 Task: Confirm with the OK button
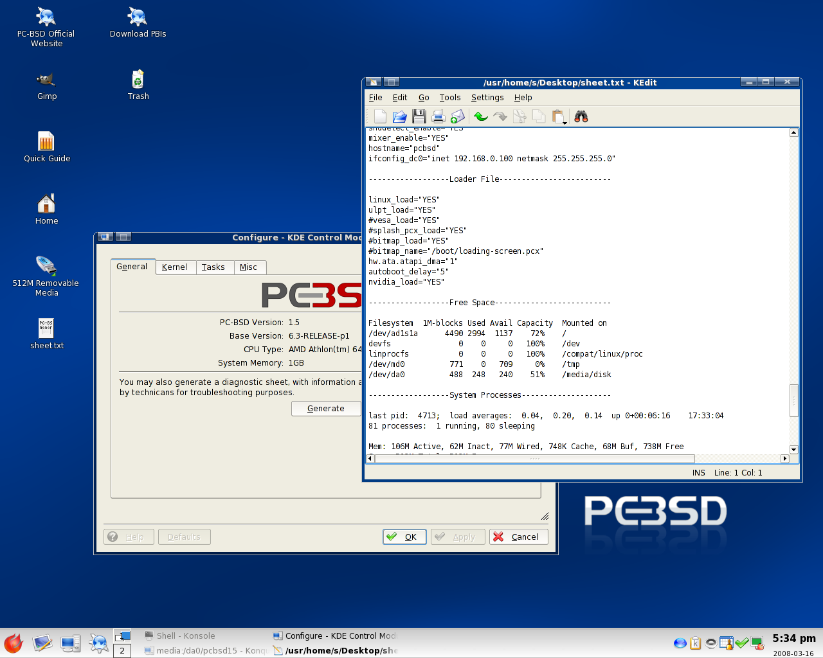click(404, 537)
